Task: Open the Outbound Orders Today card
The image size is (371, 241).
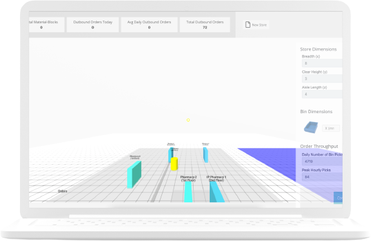Action: (x=93, y=25)
